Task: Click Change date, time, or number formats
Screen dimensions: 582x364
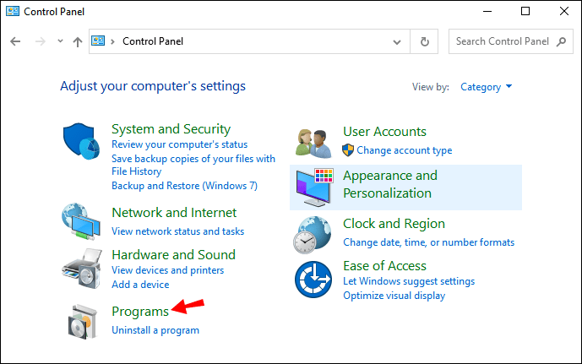Action: [429, 242]
